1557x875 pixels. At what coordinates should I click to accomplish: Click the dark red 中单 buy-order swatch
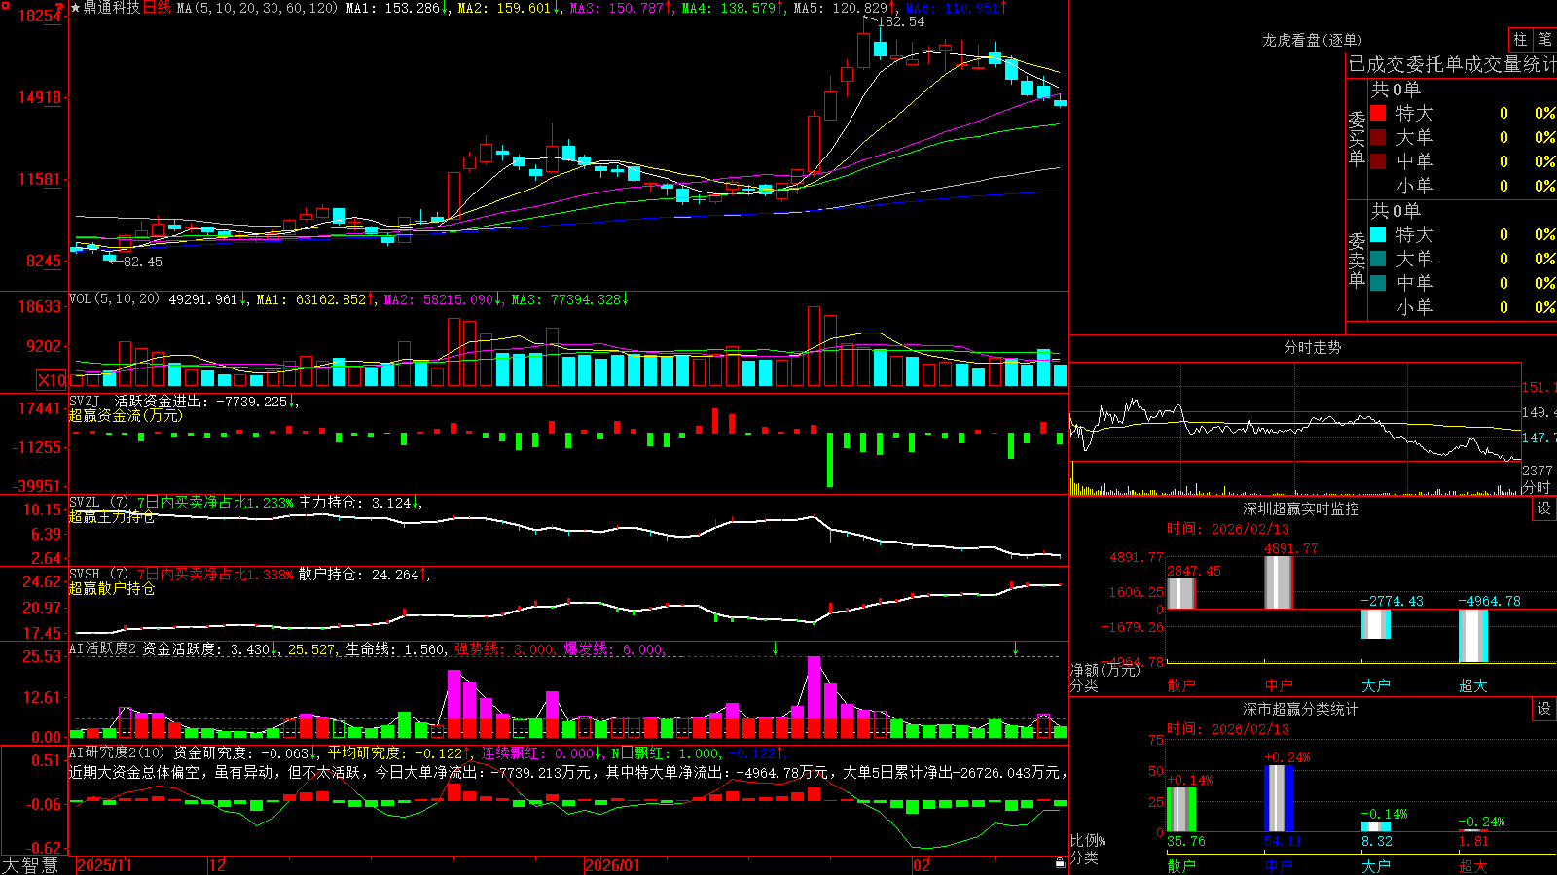[1378, 161]
